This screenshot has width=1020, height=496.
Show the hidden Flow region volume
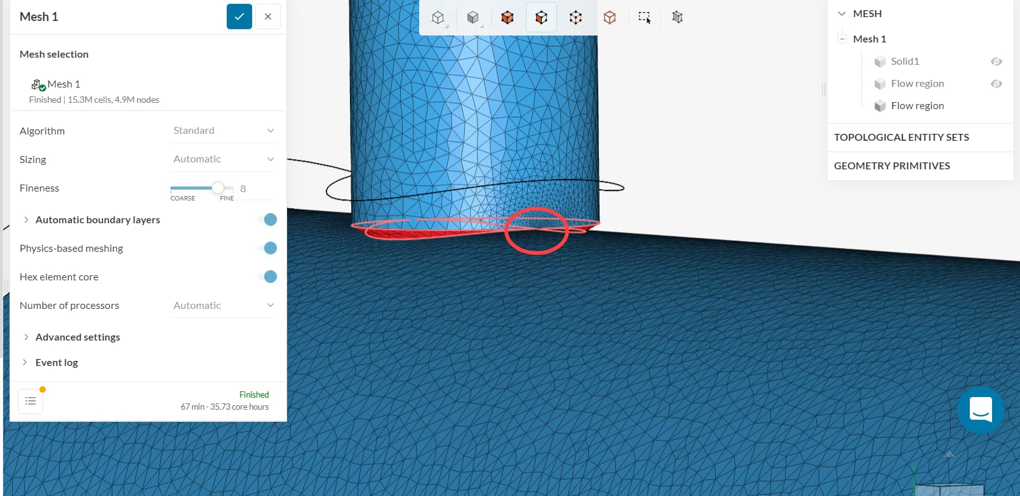(x=997, y=84)
